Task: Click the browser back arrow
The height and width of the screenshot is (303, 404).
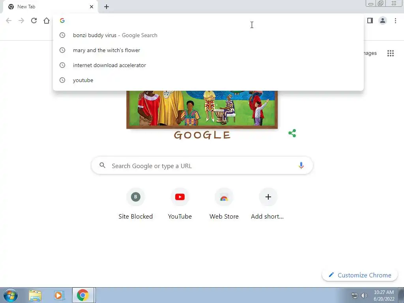Action: pyautogui.click(x=9, y=21)
